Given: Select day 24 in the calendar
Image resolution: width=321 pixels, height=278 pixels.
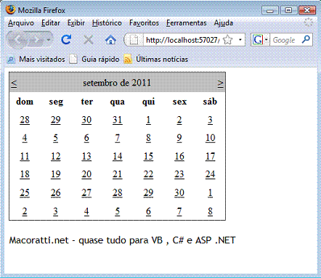Looking at the screenshot, I should [210, 174].
